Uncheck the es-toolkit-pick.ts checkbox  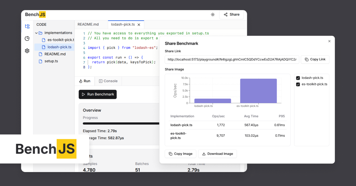298,84
